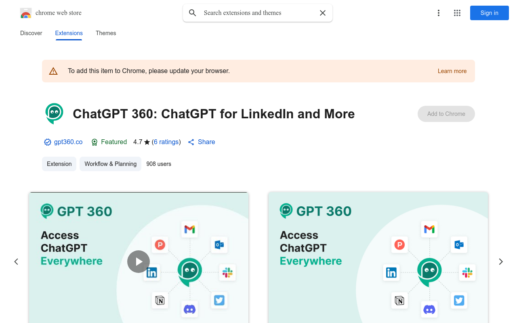Open the 6 ratings link
This screenshot has height=323, width=517.
[x=166, y=142]
